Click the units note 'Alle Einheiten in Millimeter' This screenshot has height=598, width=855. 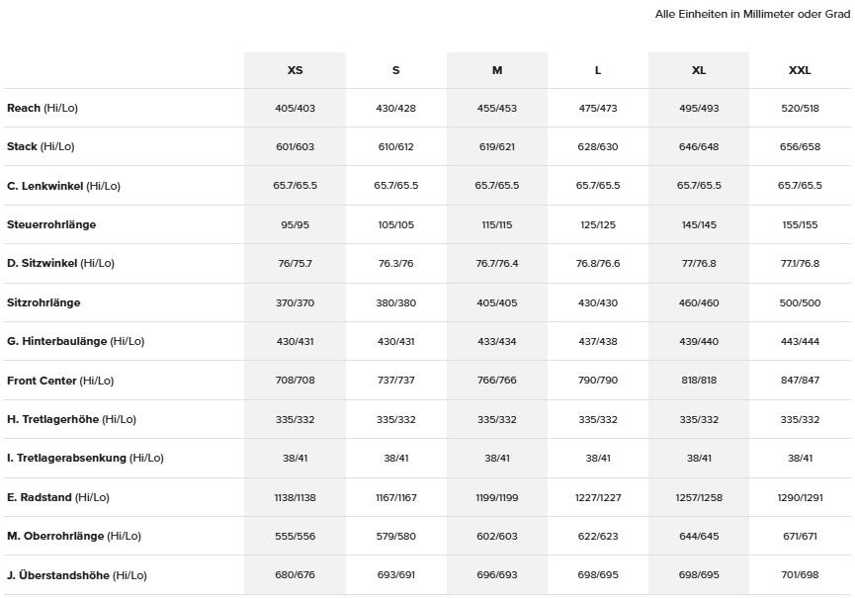point(752,15)
